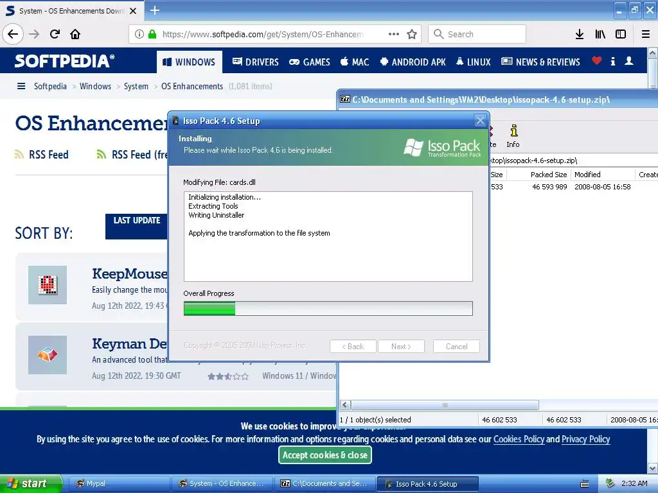Click the archive path field
The height and width of the screenshot is (493, 658).
tap(574, 160)
